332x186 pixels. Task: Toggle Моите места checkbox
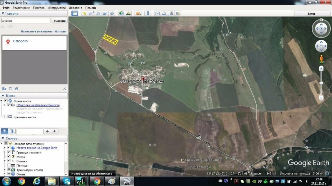[6, 101]
